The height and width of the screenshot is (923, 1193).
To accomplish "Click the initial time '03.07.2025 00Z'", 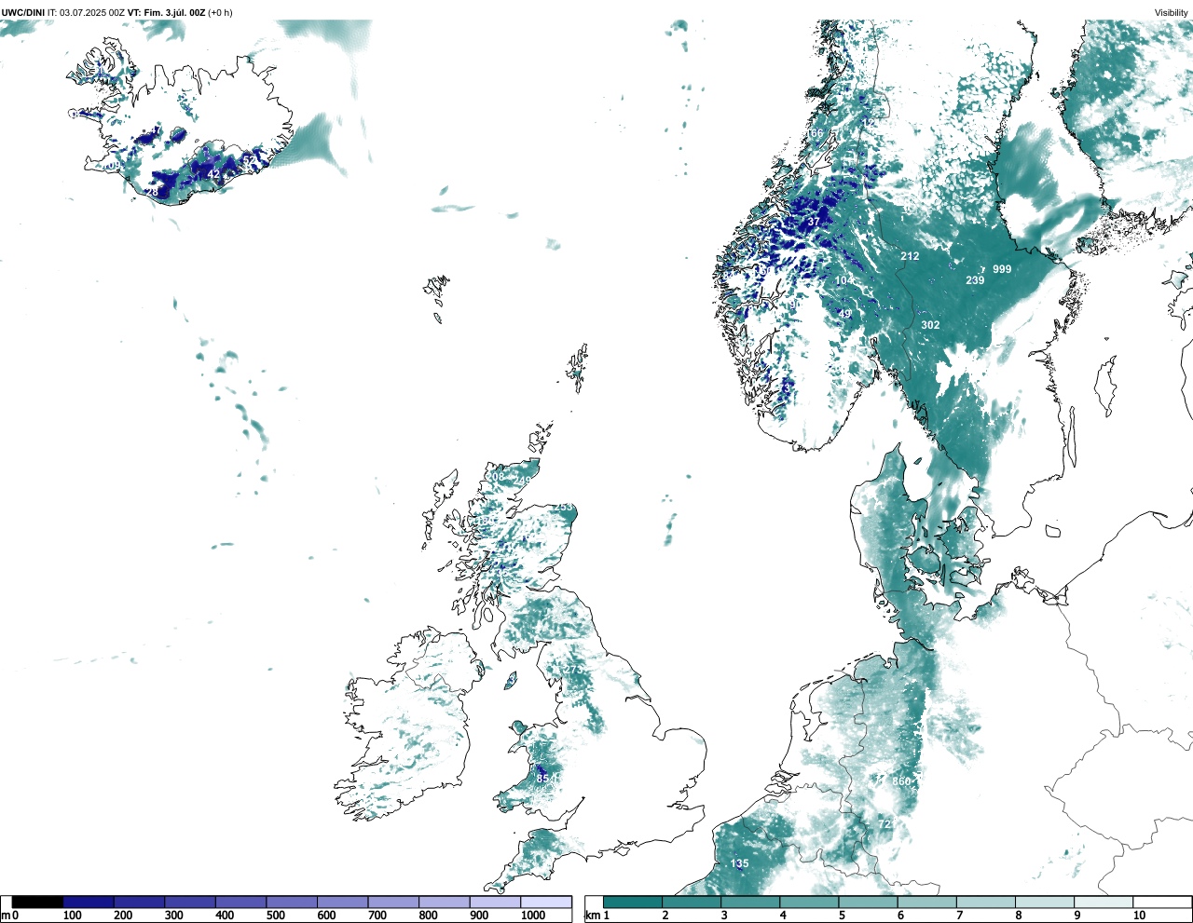I will coord(93,12).
